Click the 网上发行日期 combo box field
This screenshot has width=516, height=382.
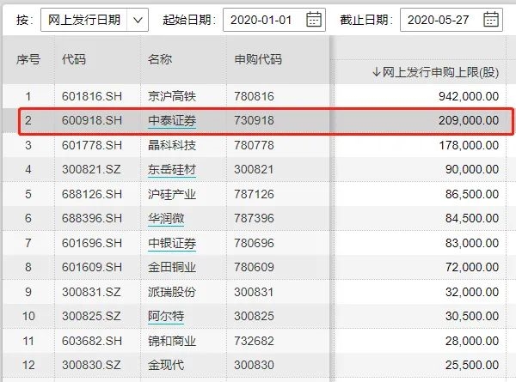[95, 20]
